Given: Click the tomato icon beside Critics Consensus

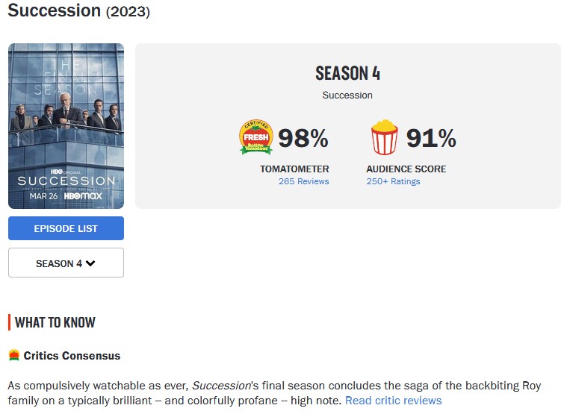Looking at the screenshot, I should click(13, 355).
